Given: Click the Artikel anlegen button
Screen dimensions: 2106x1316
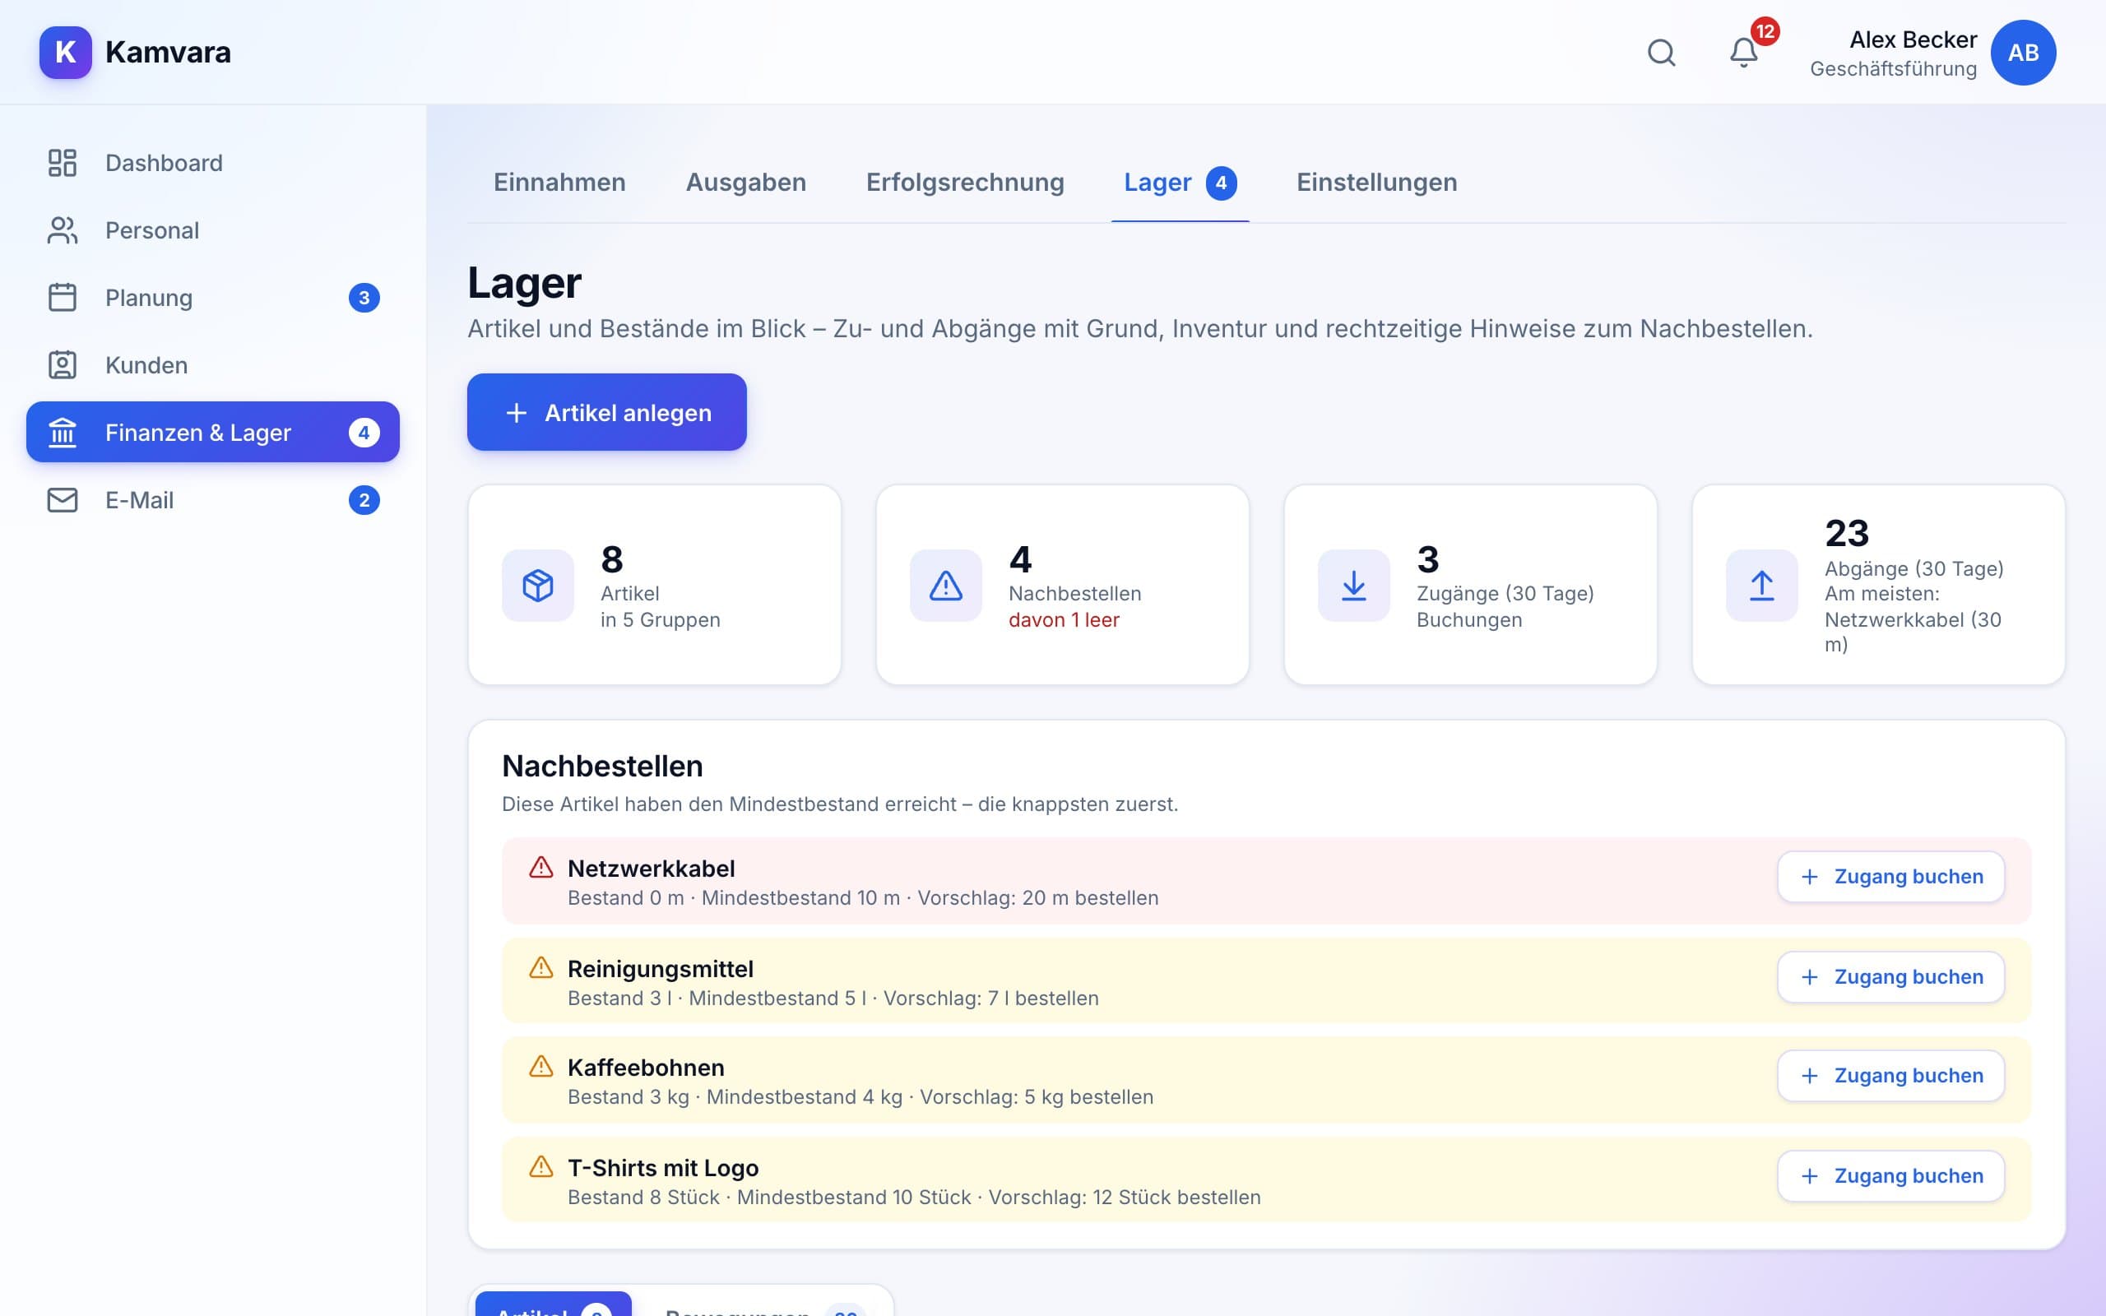Looking at the screenshot, I should pyautogui.click(x=606, y=413).
